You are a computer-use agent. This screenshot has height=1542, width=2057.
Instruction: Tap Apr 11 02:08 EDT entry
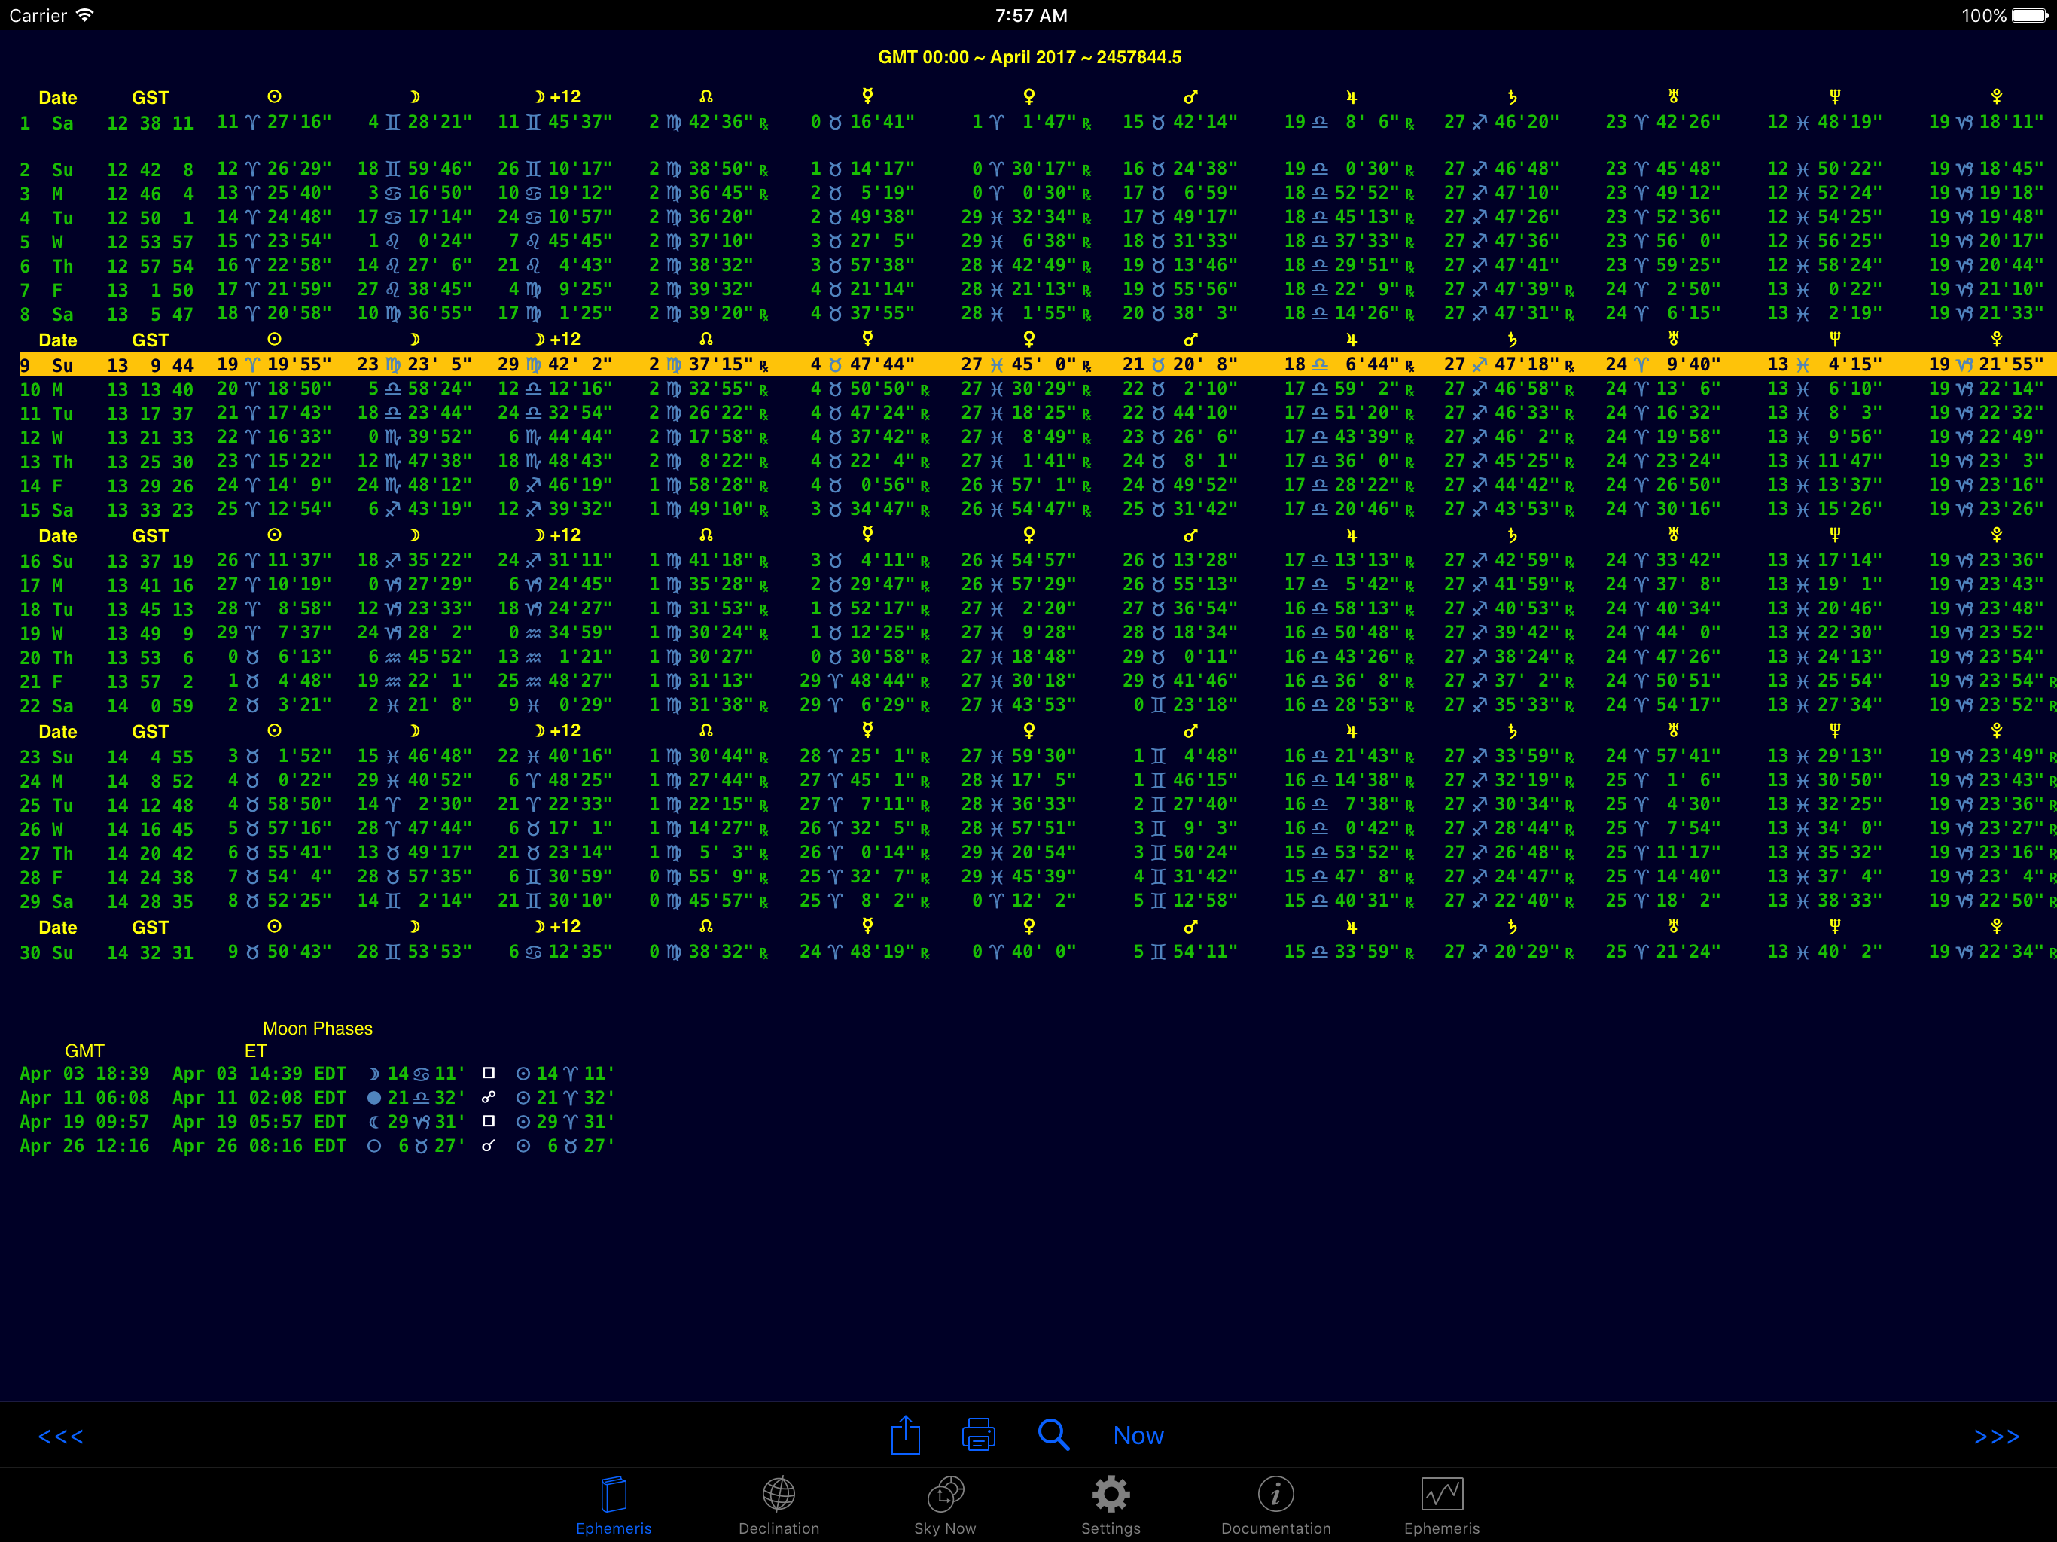click(258, 1099)
